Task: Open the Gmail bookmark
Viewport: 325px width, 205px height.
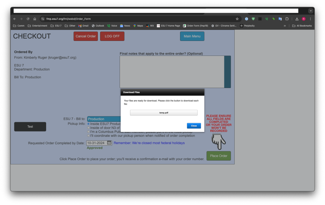Action: pos(84,26)
